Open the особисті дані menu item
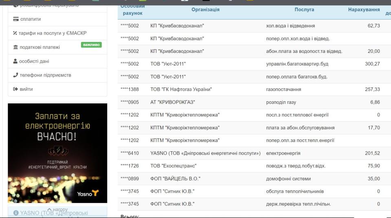 [x=34, y=61]
